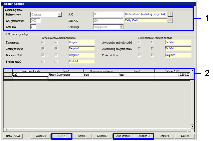Click the lookup button beside Petty Cash
The height and width of the screenshot is (141, 213).
[170, 20]
